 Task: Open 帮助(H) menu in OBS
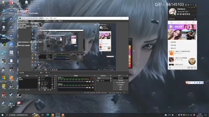coord(60,21)
